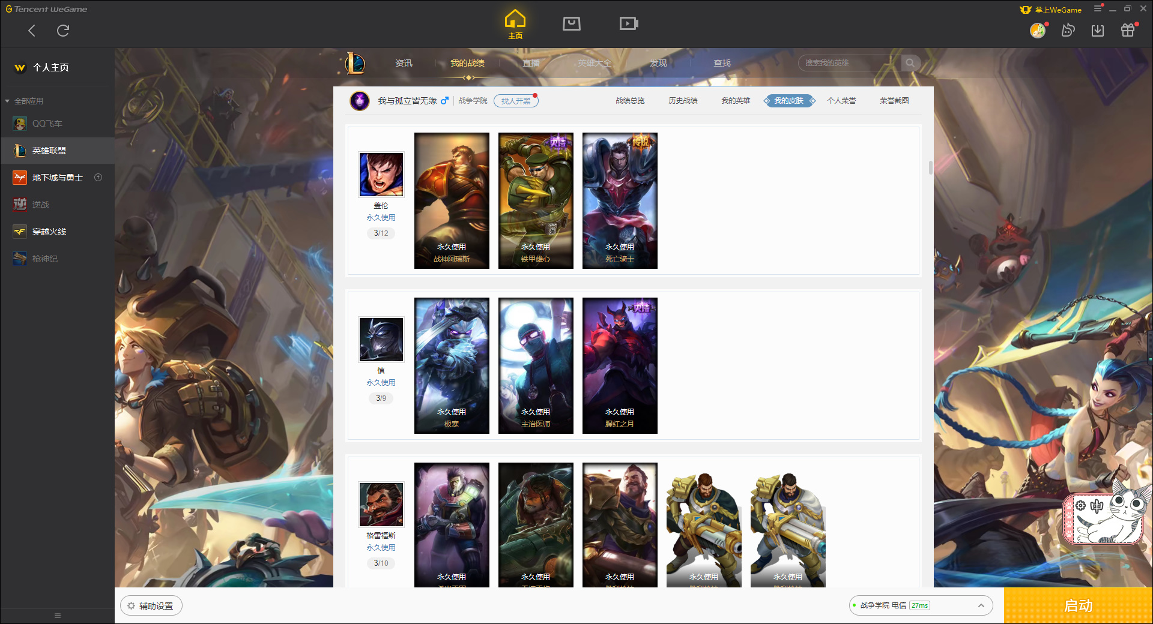Click the skins list scrollbar

tap(931, 167)
